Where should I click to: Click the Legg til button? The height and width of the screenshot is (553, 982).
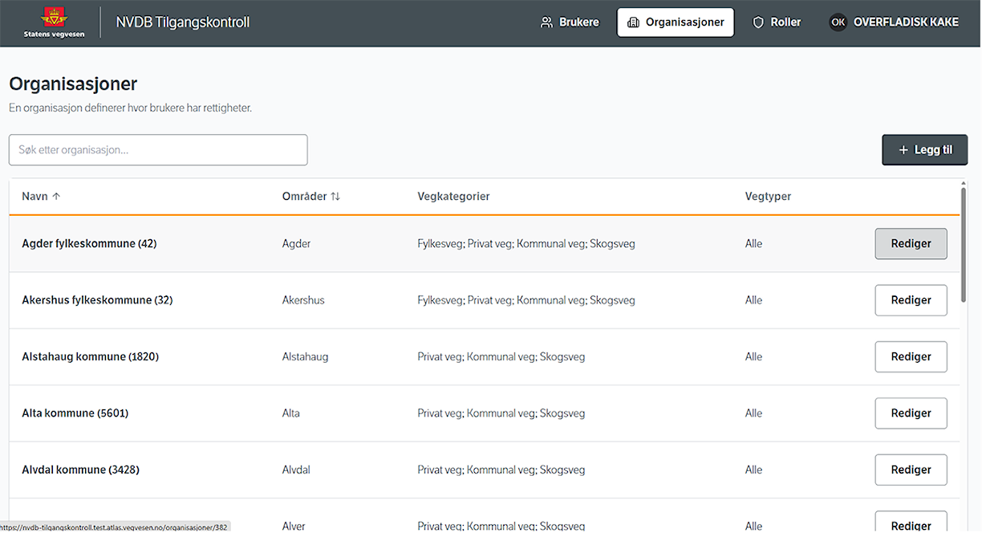point(925,150)
